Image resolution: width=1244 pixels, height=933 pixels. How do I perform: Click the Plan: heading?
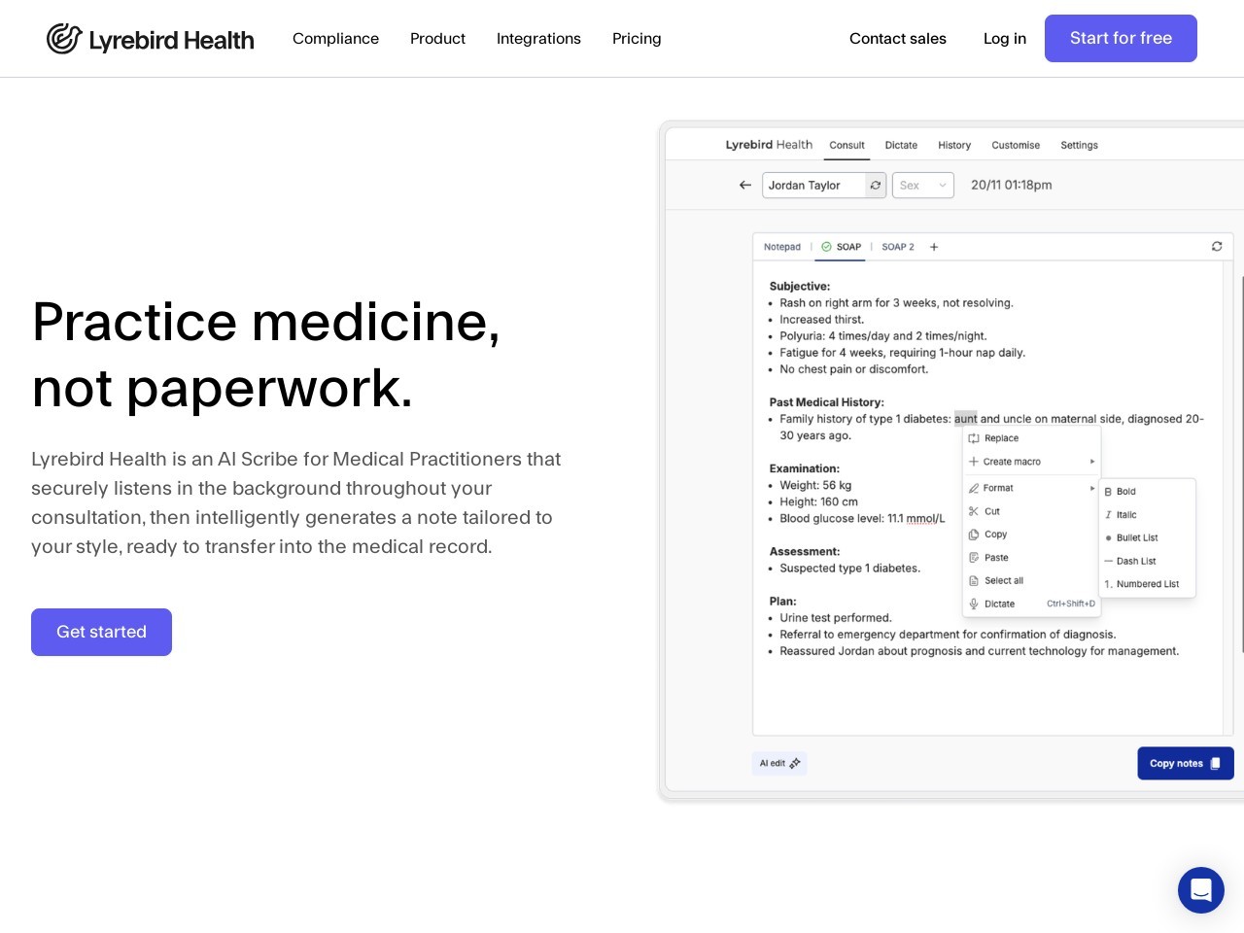pyautogui.click(x=782, y=602)
